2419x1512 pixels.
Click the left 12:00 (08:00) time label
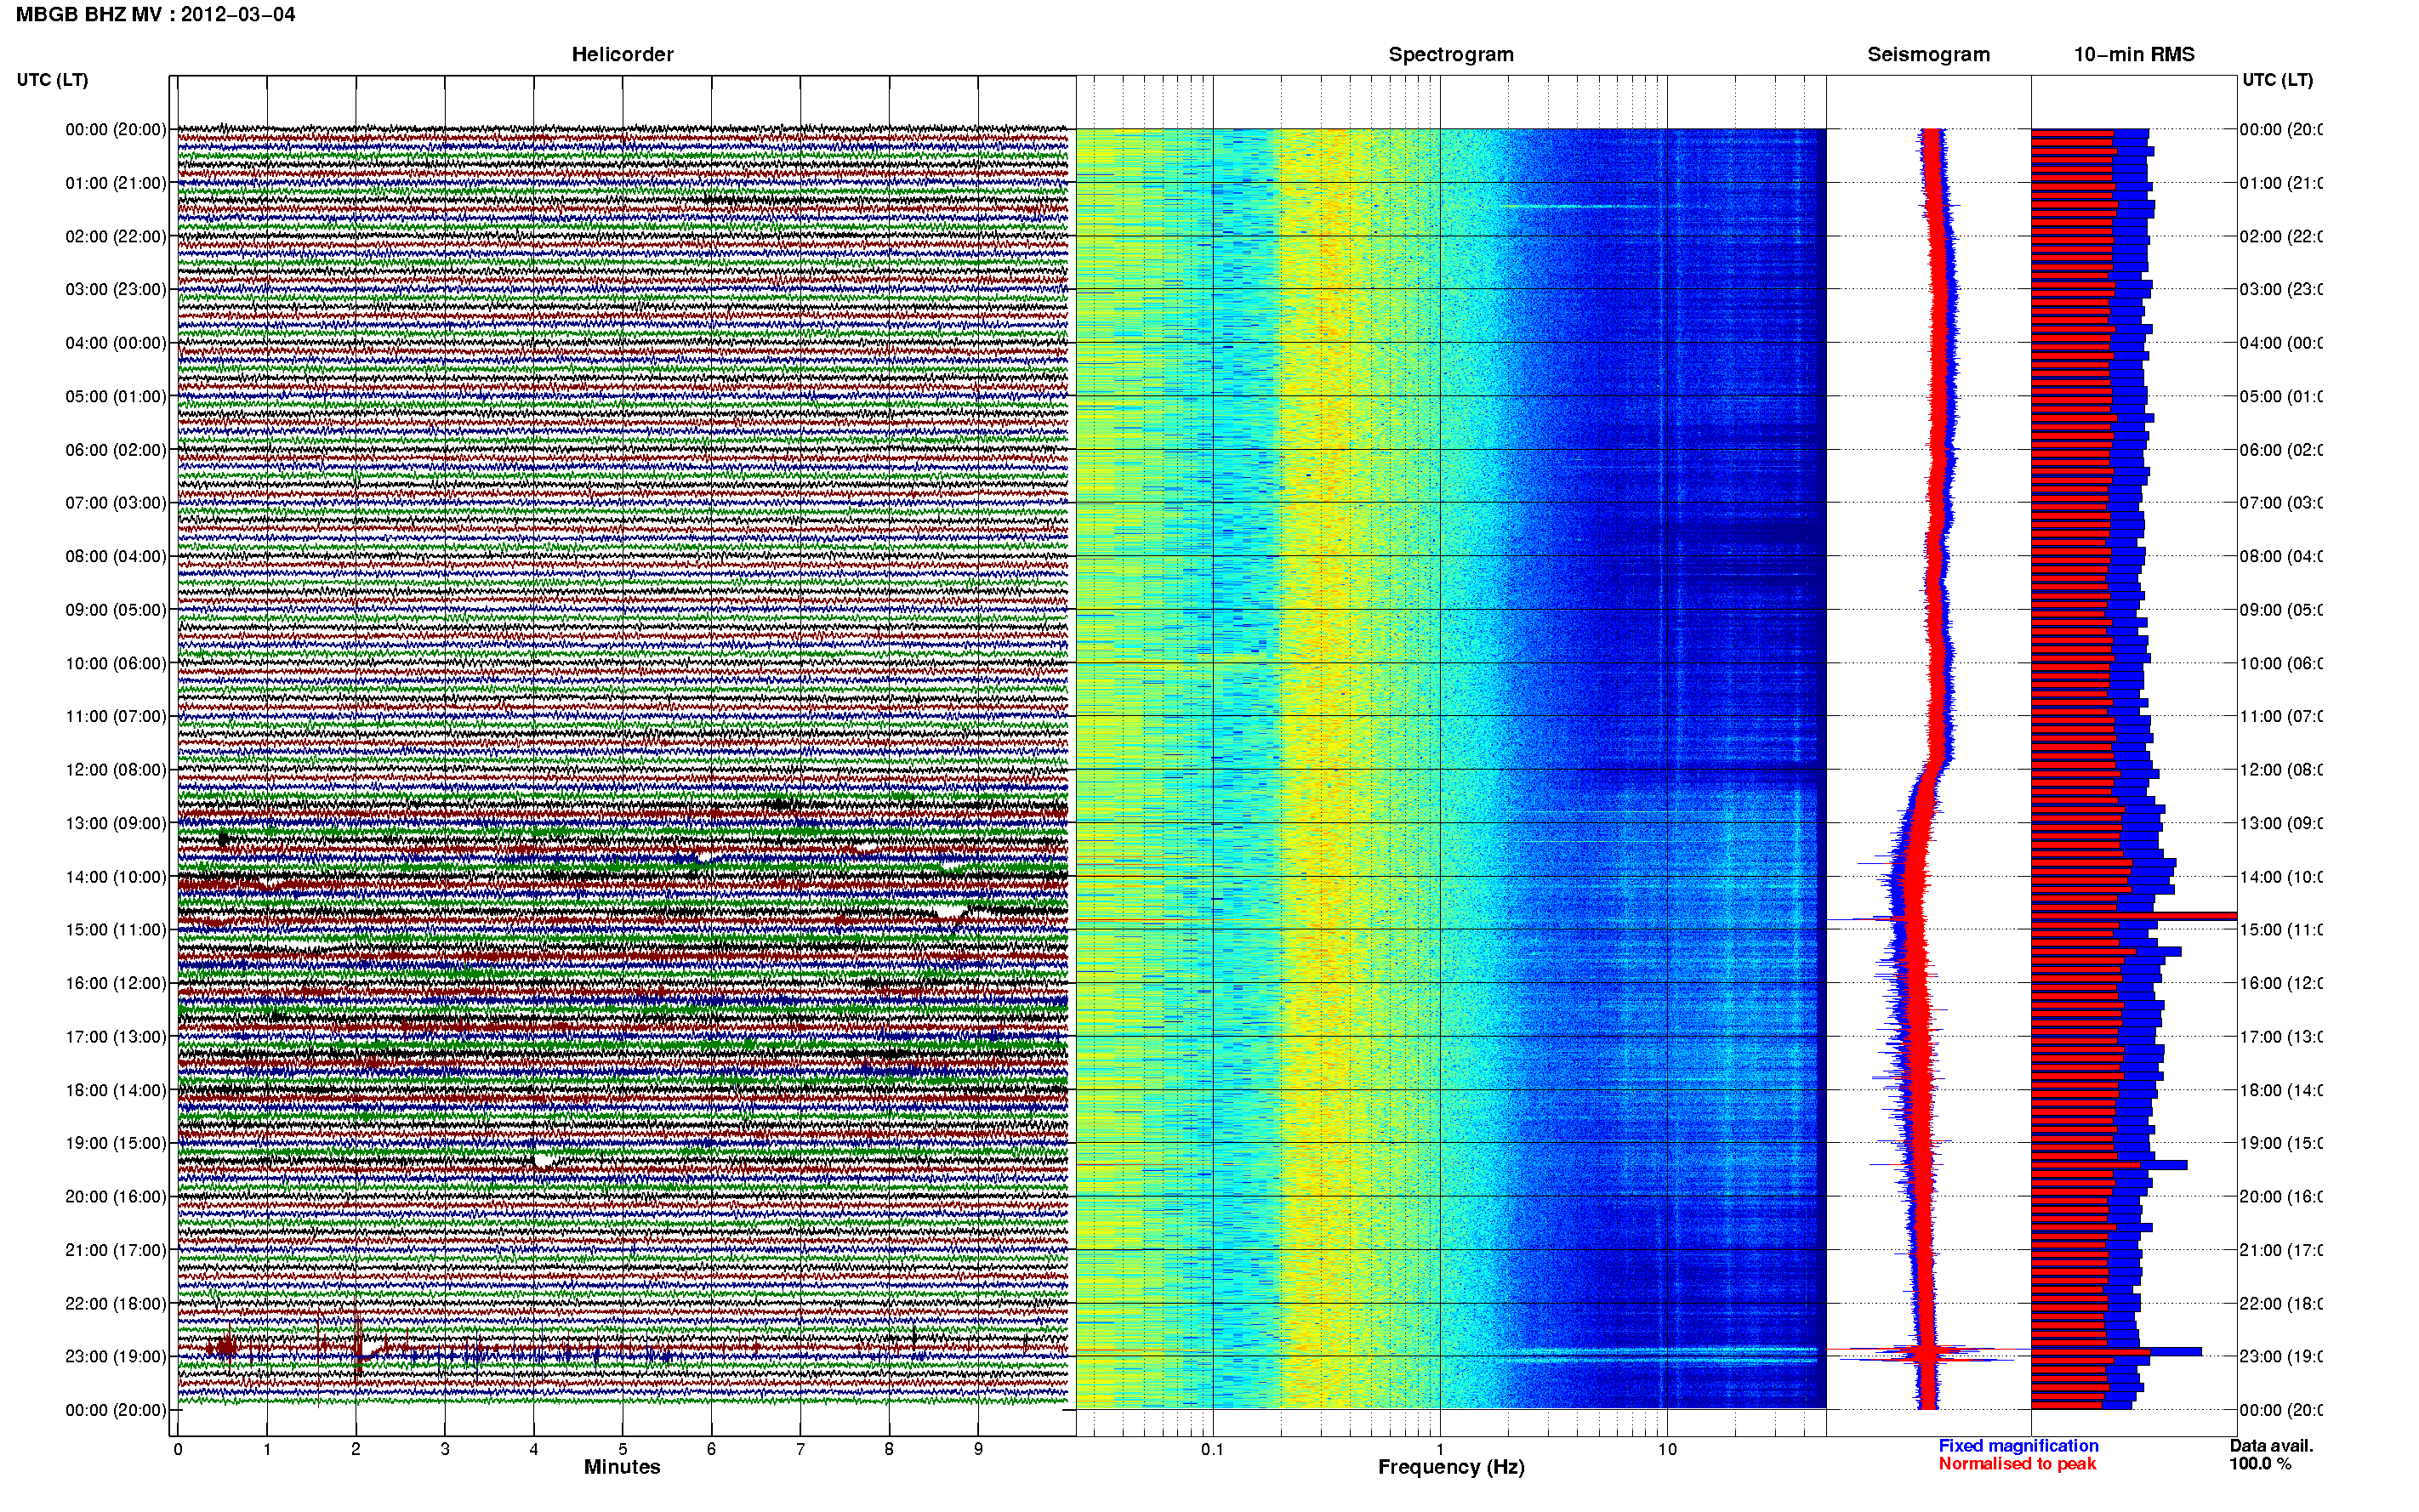tap(116, 770)
